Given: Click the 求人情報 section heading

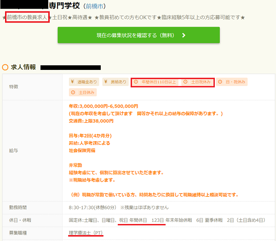Looking at the screenshot, I should [x=23, y=67].
